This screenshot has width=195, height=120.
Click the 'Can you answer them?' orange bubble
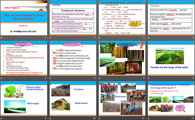tap(23, 44)
